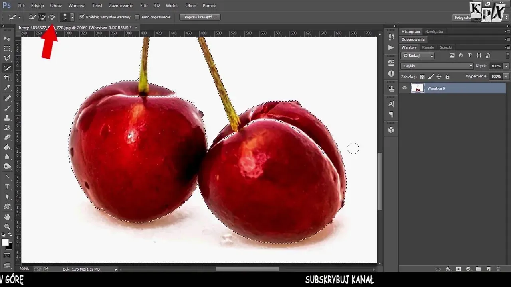Create a new layer group
The height and width of the screenshot is (287, 511).
tap(478, 269)
